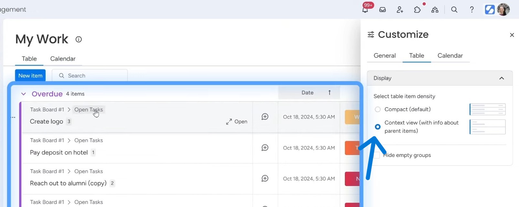Open the user profile avatar
Screen dimensions: 519x207
click(503, 10)
